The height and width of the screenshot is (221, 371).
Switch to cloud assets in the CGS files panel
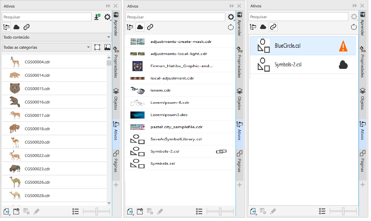(x=16, y=27)
